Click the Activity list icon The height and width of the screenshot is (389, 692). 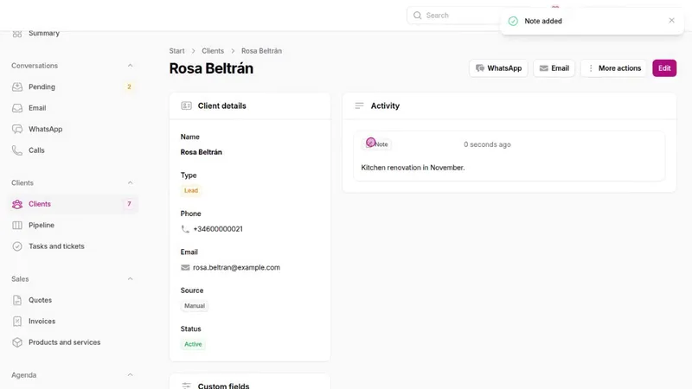coord(359,105)
